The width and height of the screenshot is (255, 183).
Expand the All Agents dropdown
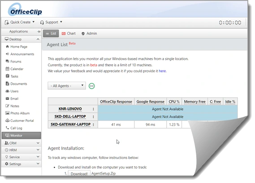coord(67,86)
